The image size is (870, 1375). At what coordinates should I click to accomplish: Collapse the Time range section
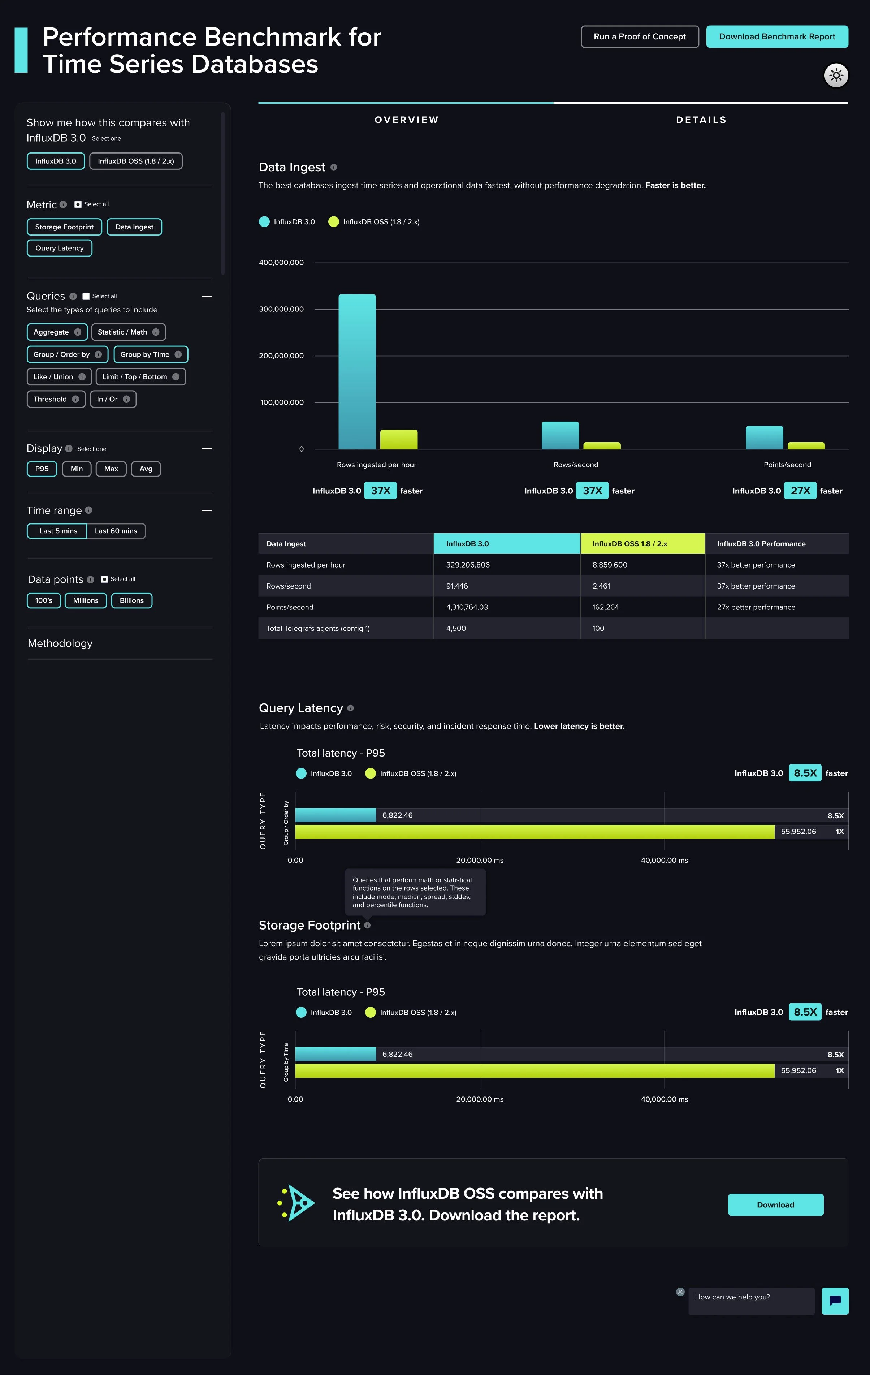[207, 510]
